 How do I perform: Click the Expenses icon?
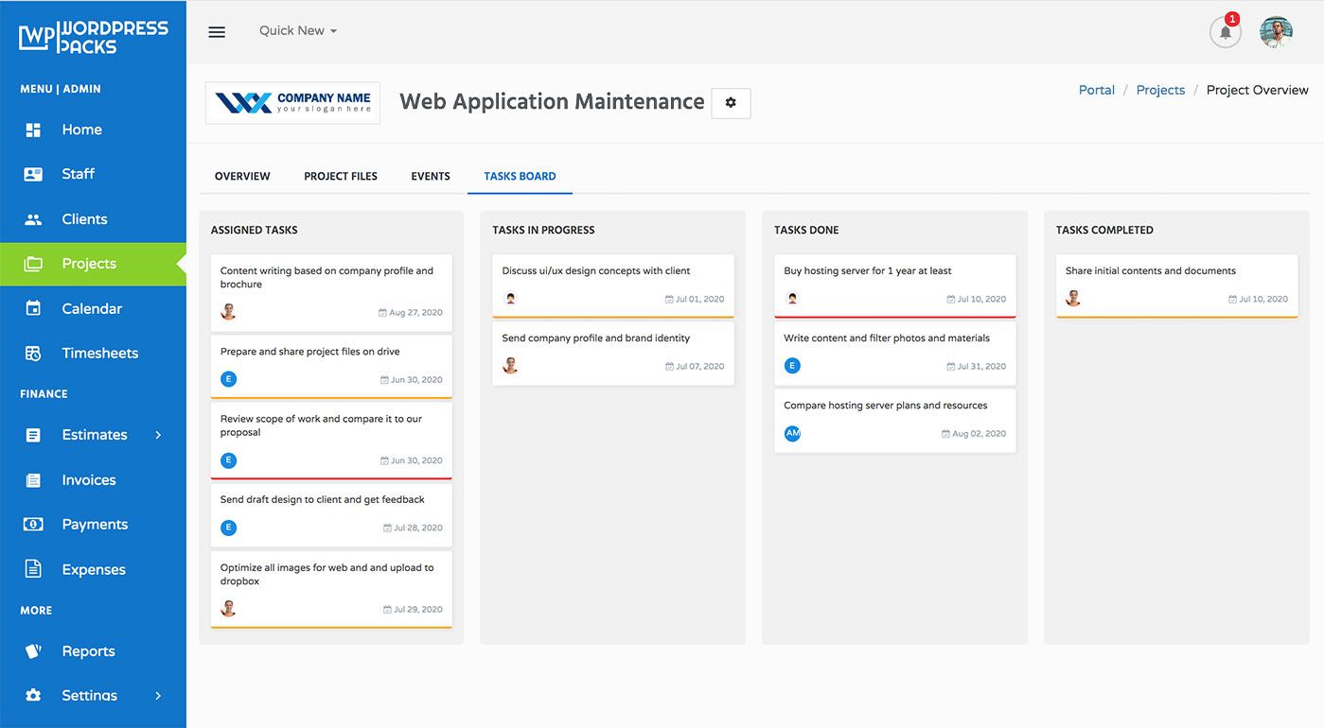(x=33, y=569)
